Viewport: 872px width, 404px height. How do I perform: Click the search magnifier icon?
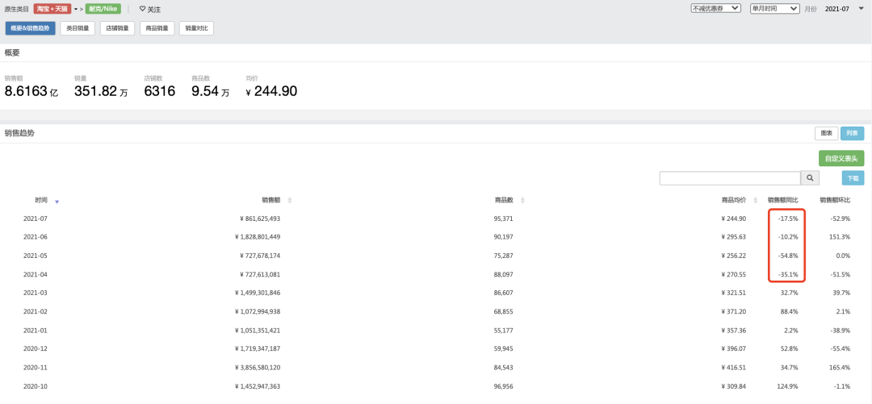click(810, 178)
